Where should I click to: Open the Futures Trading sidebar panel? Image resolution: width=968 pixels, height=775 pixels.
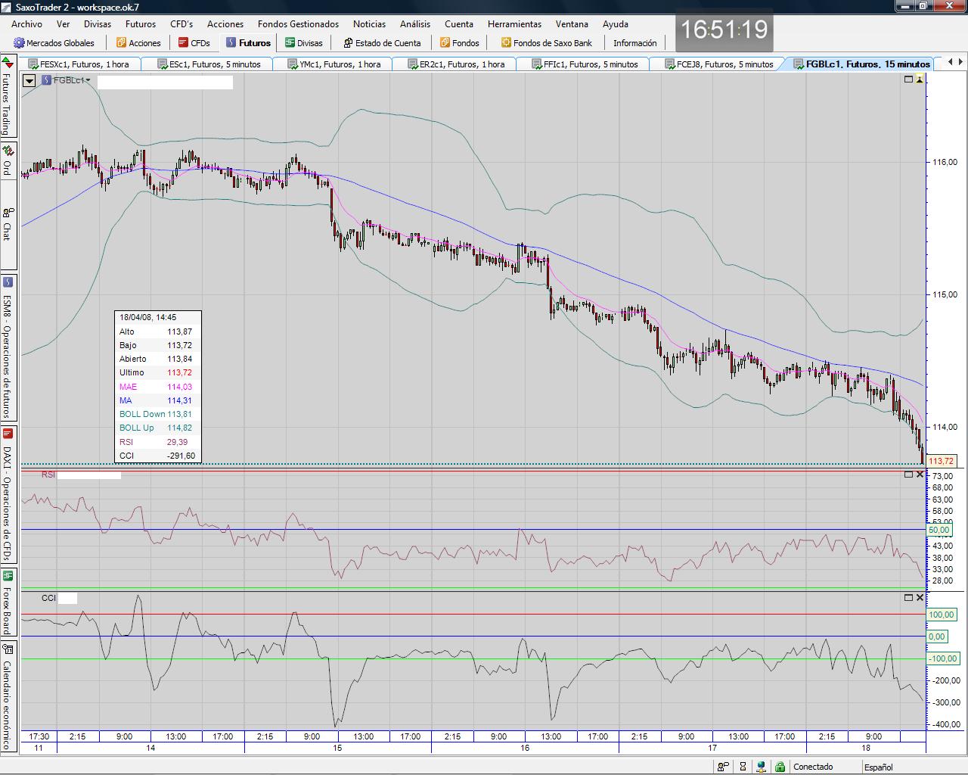[8, 97]
